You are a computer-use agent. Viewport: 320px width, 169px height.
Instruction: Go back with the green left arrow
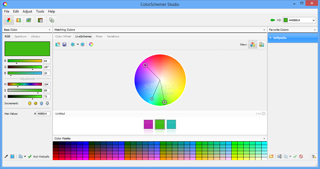(272, 20)
